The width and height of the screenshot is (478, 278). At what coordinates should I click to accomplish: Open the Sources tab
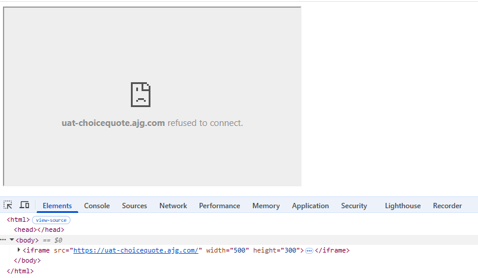click(x=134, y=206)
